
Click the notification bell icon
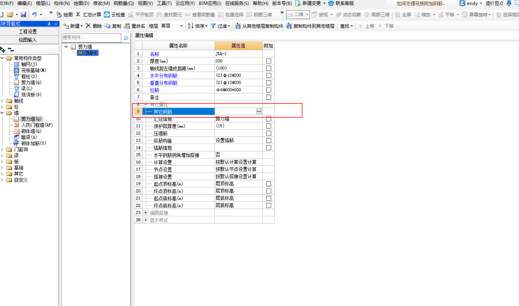tap(509, 3)
